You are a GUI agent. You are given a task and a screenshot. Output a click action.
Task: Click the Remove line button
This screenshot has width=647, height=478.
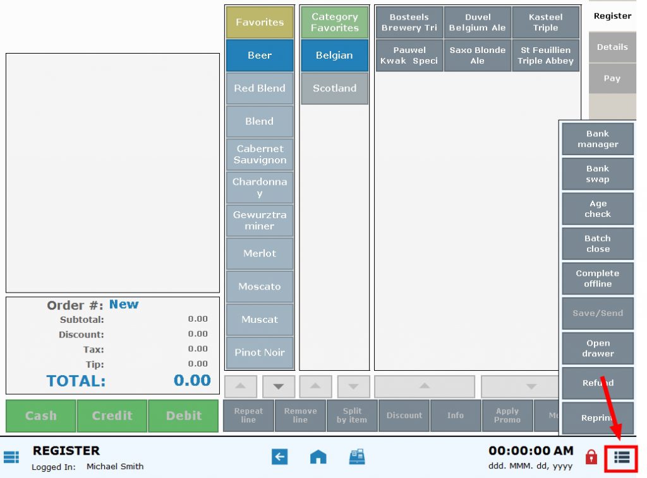tap(300, 416)
